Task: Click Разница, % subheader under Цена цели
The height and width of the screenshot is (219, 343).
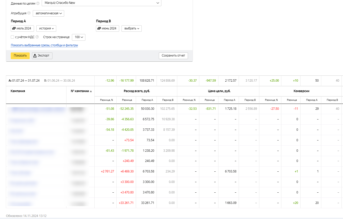Action: click(189, 100)
